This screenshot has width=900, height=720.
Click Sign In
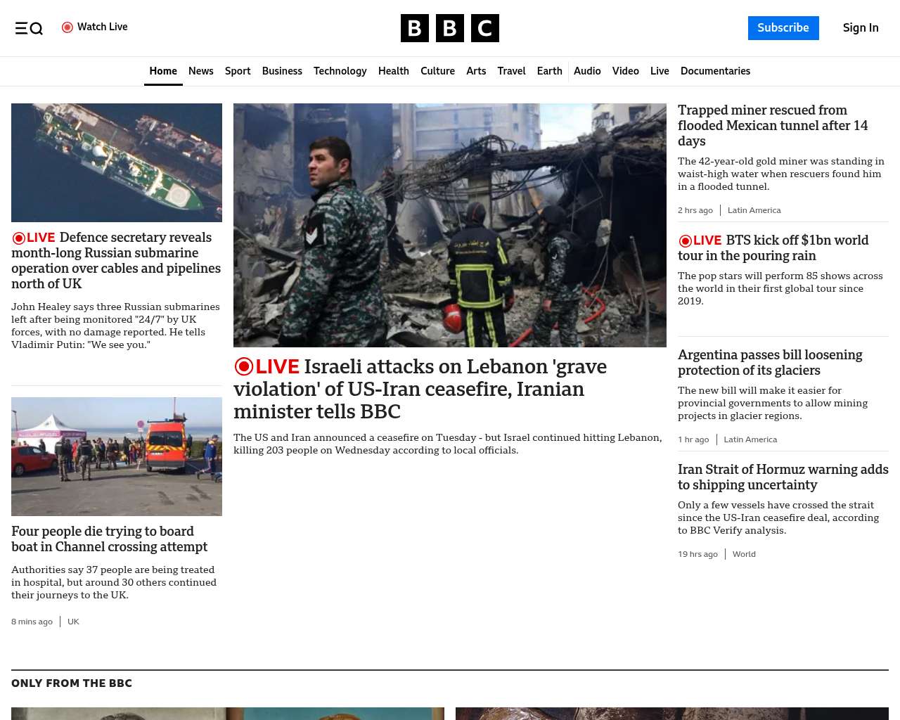coord(861,28)
